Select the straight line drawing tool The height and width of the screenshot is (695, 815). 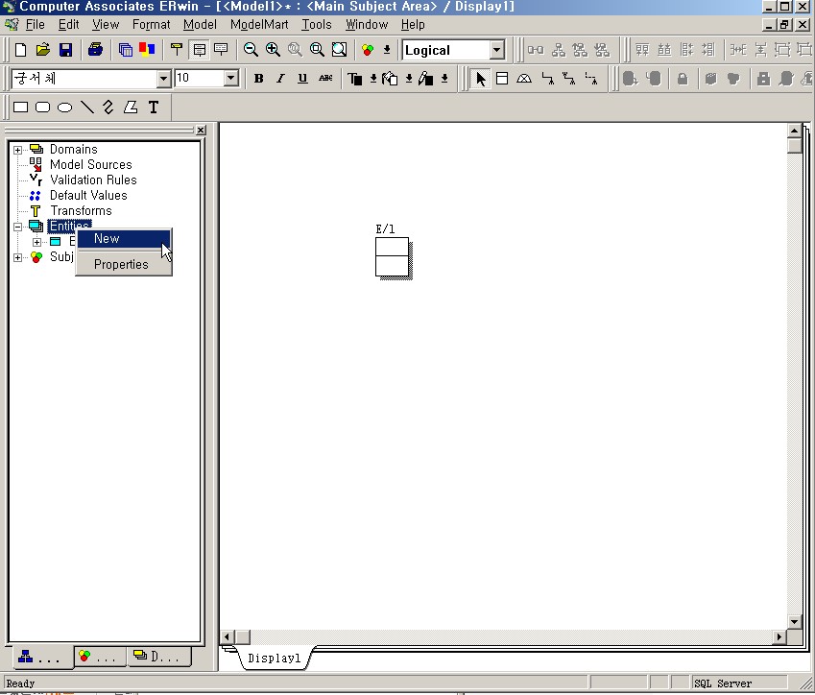(x=86, y=108)
